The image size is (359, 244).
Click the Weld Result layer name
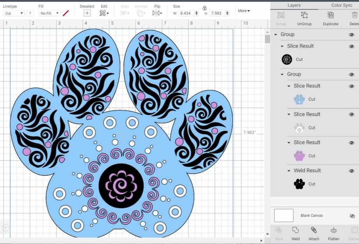pyautogui.click(x=307, y=170)
